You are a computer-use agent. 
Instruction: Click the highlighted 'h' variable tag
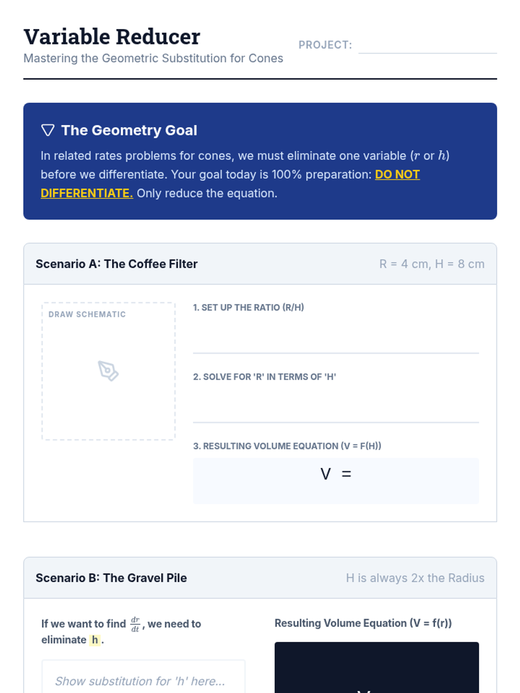click(95, 640)
